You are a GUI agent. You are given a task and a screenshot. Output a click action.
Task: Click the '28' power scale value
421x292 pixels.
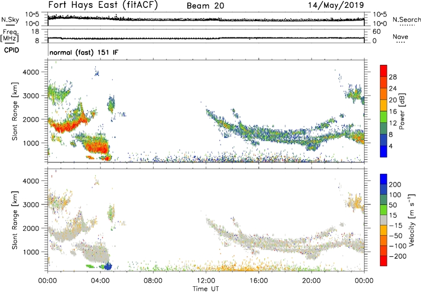393,77
